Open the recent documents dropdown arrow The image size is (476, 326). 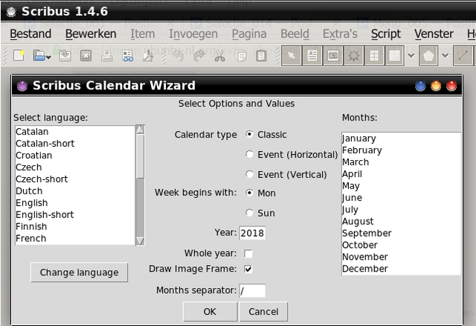48,57
